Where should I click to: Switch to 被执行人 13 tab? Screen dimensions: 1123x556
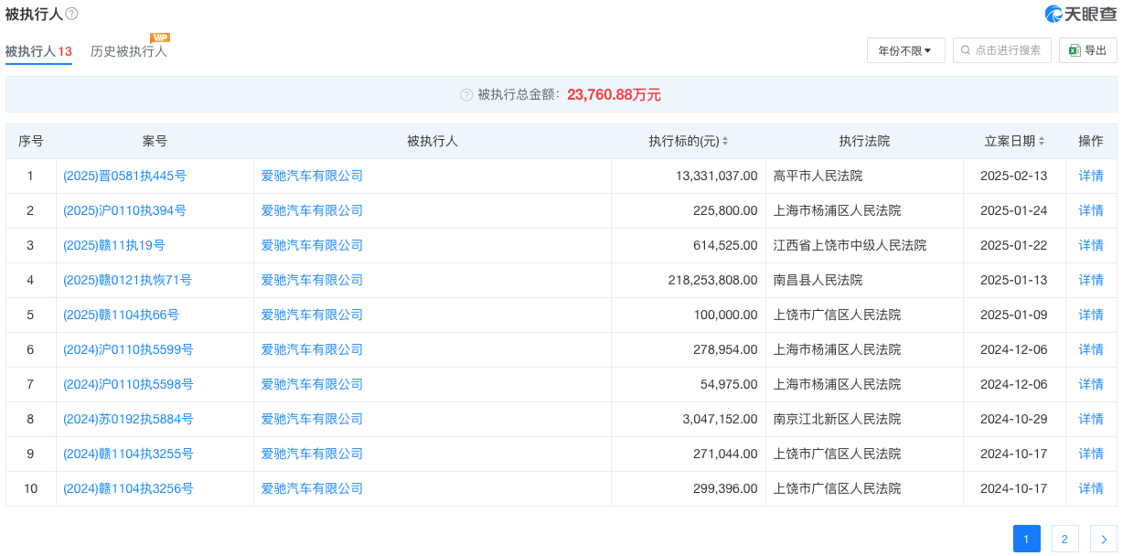tap(38, 51)
